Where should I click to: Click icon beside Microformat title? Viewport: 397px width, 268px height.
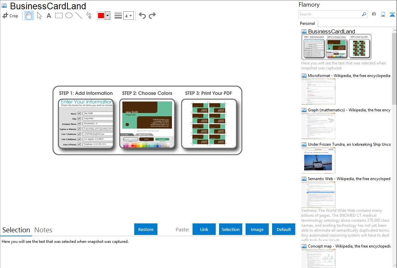tap(304, 76)
